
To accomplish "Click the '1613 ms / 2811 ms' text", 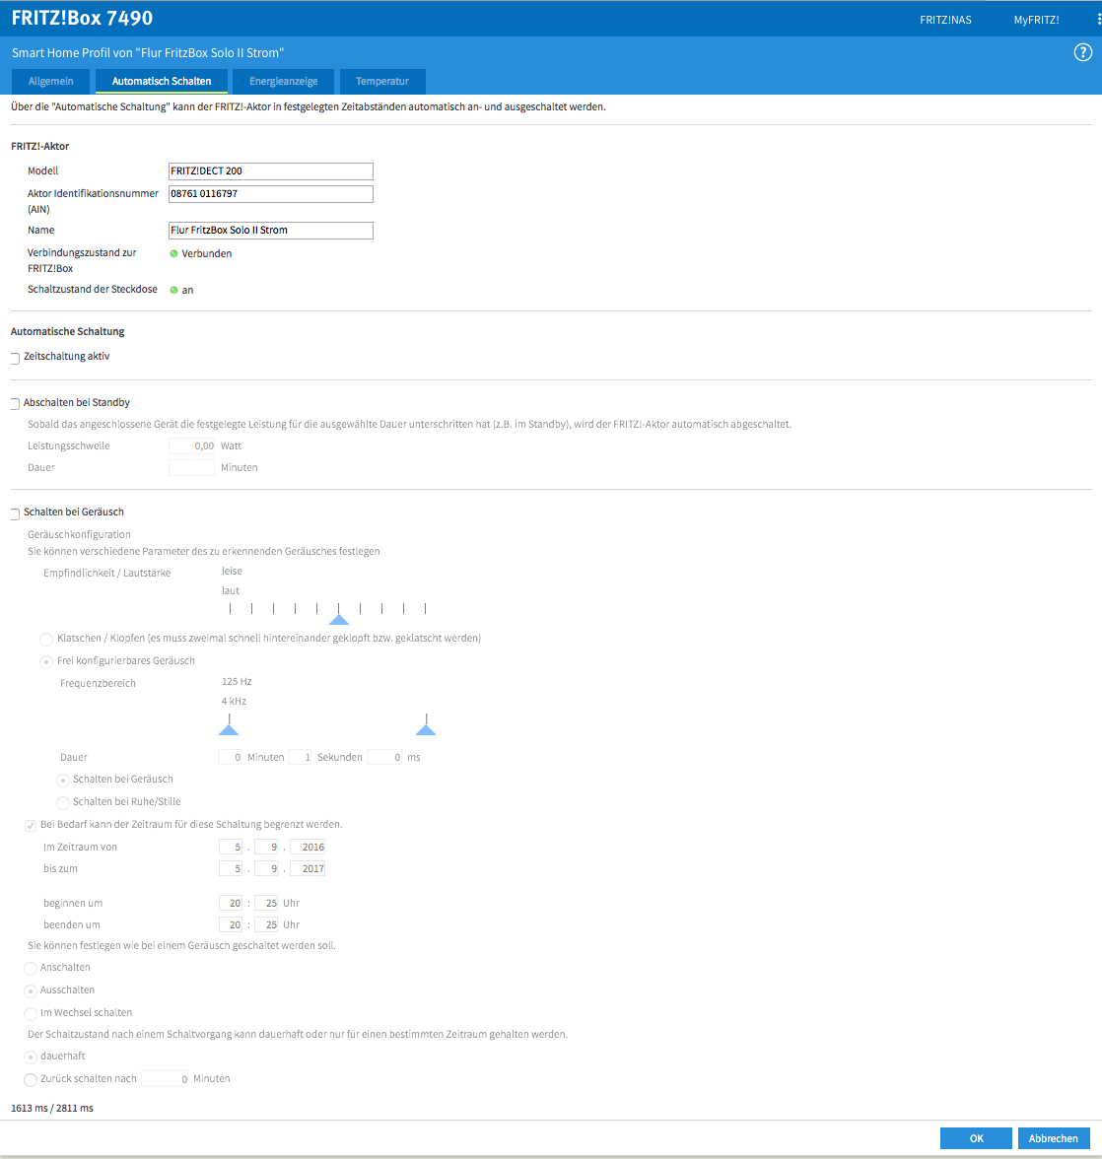I will [51, 1108].
